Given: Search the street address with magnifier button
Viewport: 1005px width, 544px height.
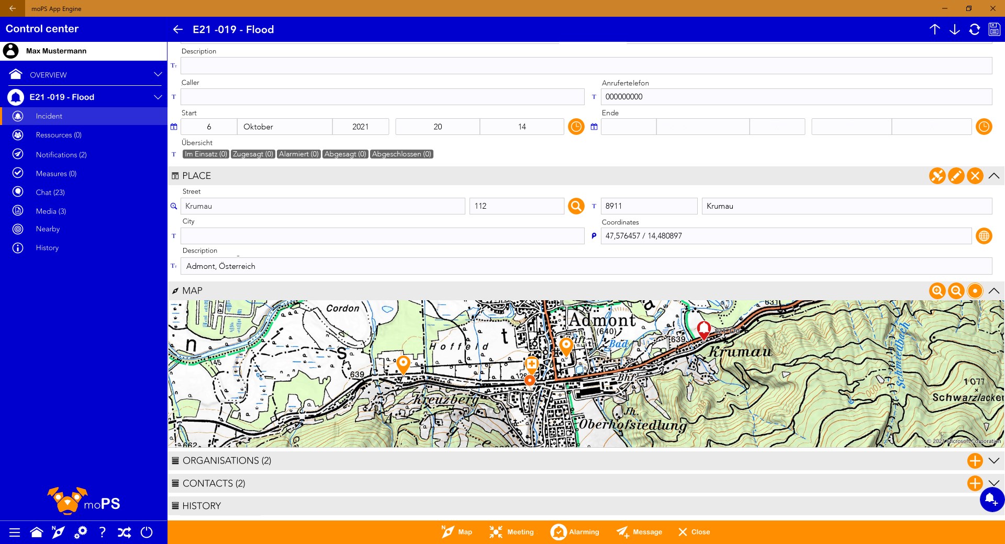Looking at the screenshot, I should click(x=576, y=206).
